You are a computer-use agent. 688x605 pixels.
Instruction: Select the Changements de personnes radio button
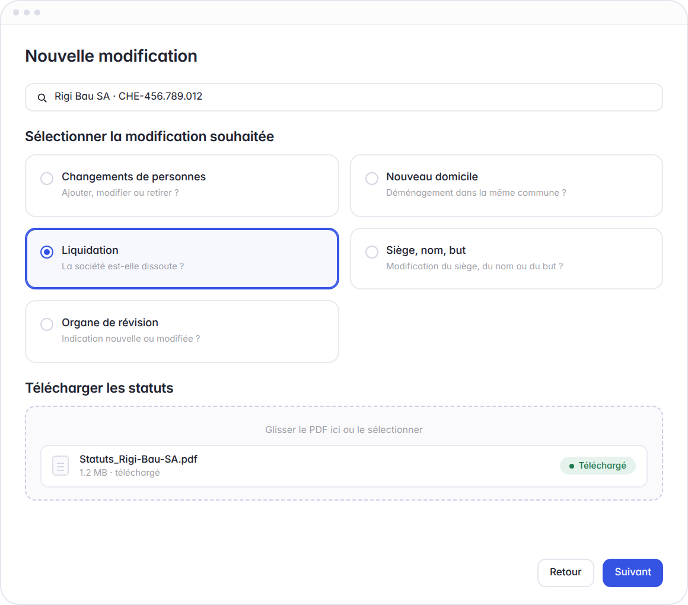(x=47, y=179)
